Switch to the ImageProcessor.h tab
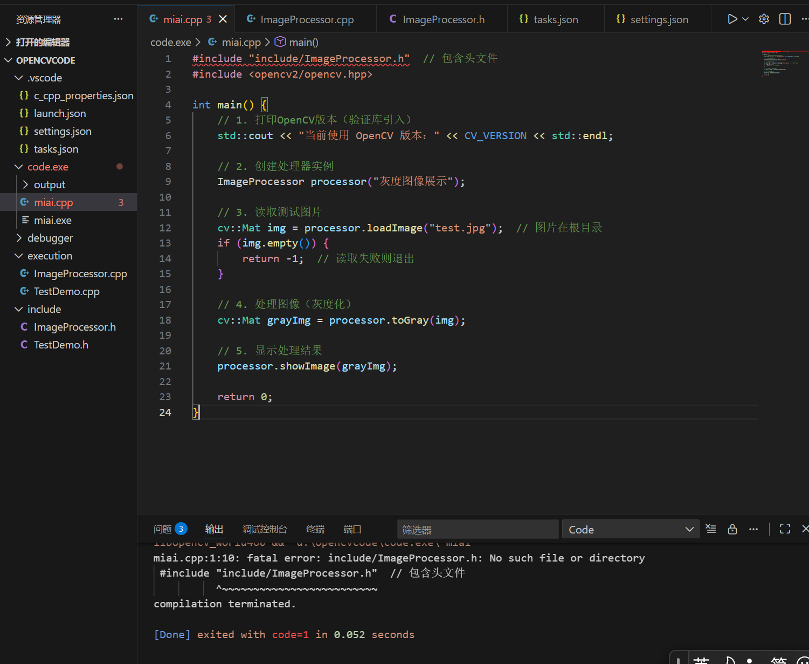The height and width of the screenshot is (664, 809). (443, 19)
